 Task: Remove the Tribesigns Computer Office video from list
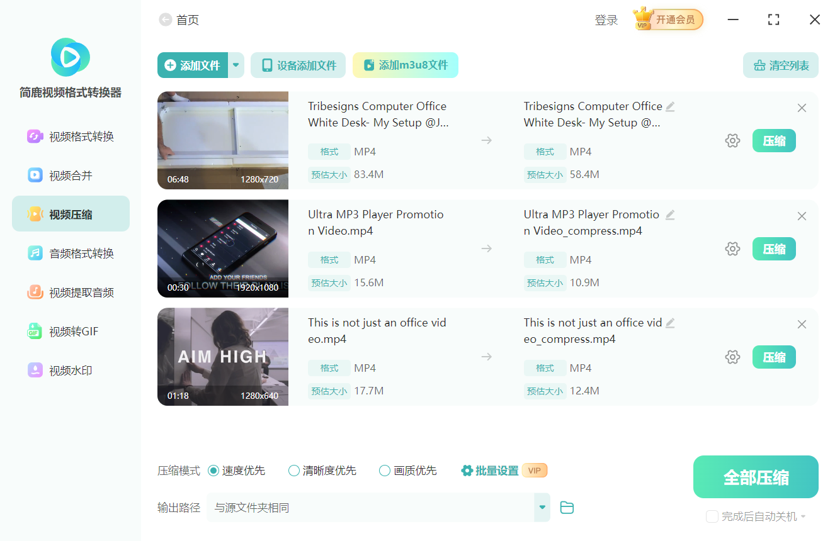click(x=802, y=108)
